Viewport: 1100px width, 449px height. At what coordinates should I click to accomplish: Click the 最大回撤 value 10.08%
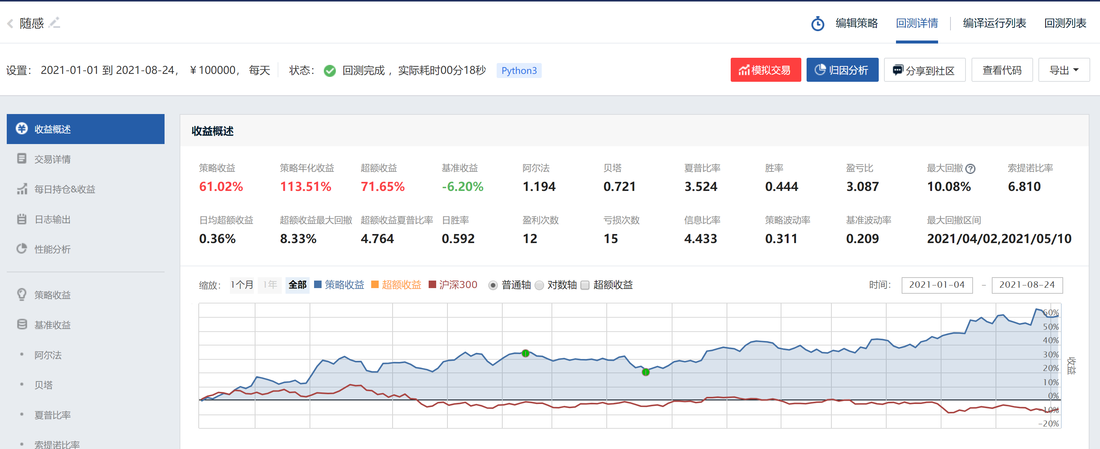[x=948, y=187]
